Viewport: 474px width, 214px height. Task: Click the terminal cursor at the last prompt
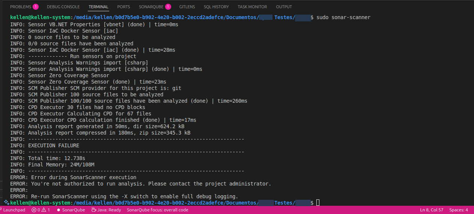(x=318, y=203)
